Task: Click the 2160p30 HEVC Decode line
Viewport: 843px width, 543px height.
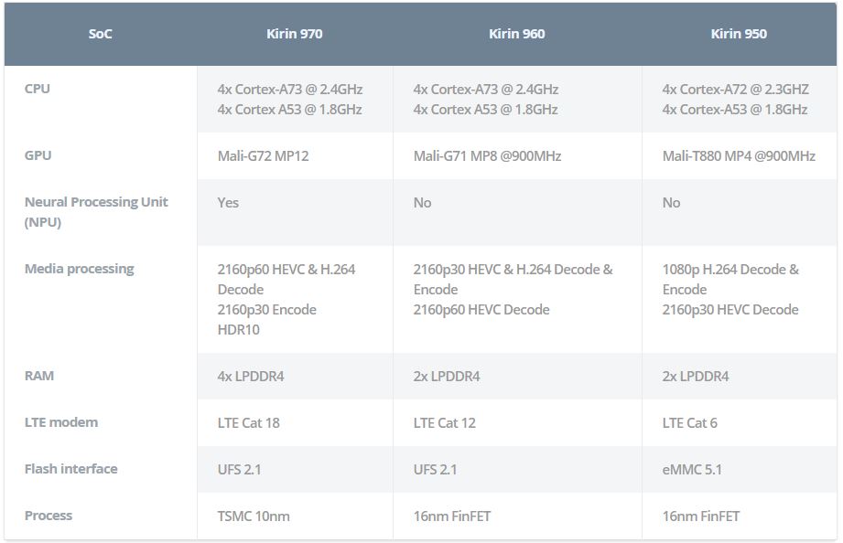Action: click(x=730, y=309)
